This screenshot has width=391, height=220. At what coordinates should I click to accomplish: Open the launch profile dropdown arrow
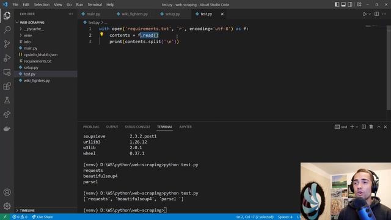357,127
